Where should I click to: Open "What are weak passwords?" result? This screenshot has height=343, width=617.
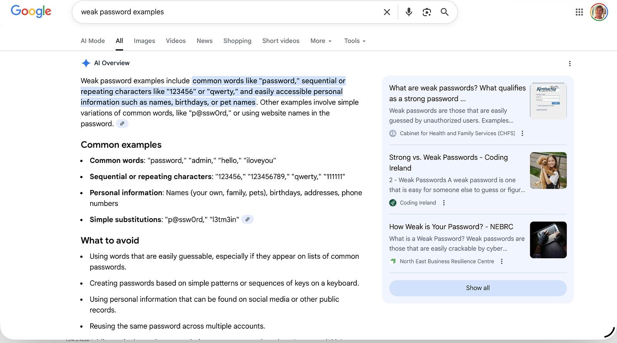(457, 93)
